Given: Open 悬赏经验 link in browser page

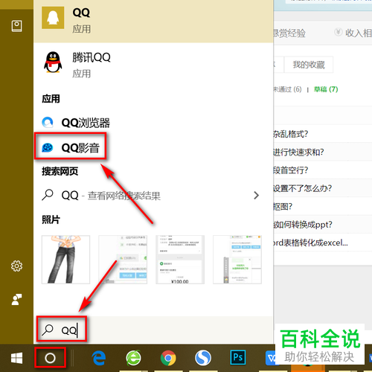Looking at the screenshot, I should point(289,33).
